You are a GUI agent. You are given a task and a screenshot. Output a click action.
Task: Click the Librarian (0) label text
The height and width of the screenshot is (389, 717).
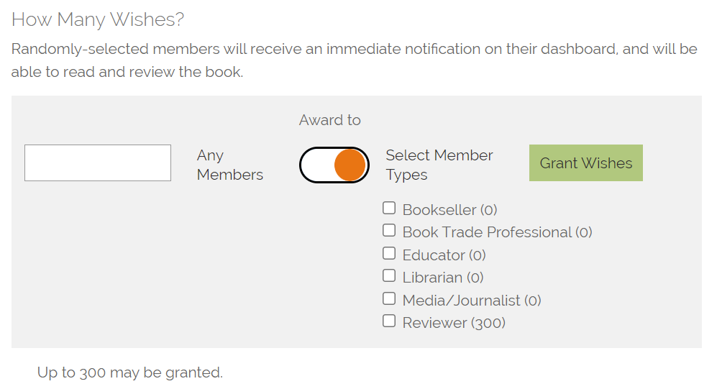(x=443, y=278)
